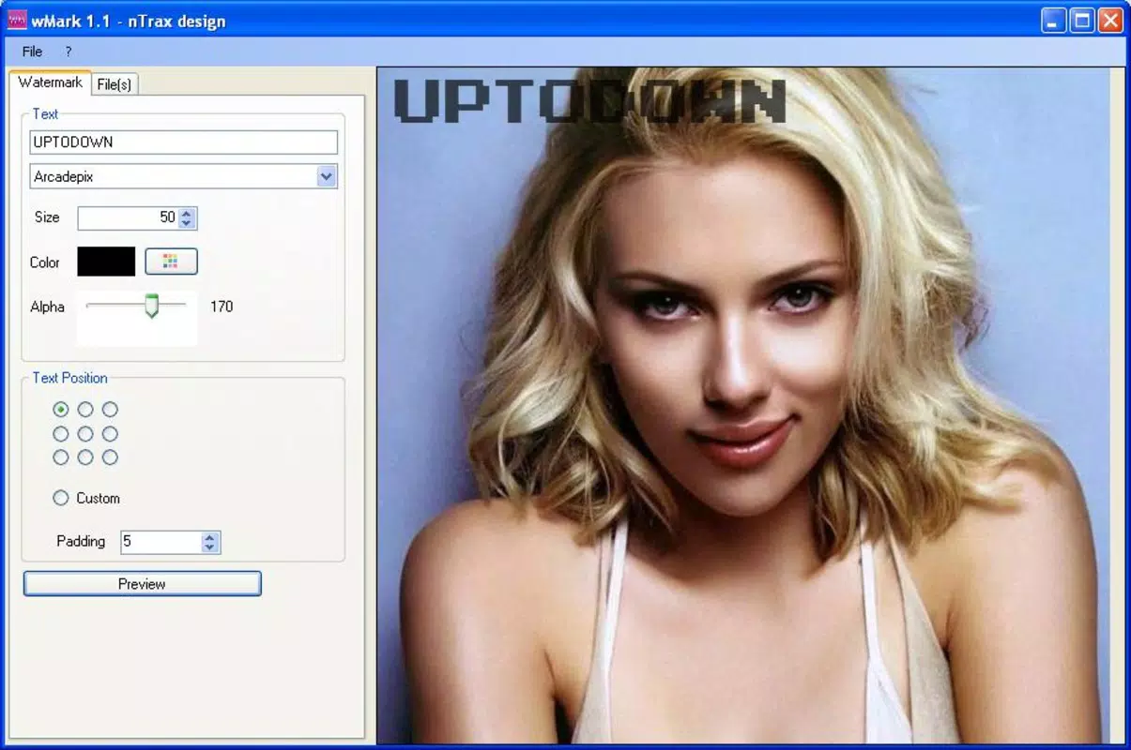1131x750 pixels.
Task: Select bottom-left text position radio
Action: click(x=61, y=457)
